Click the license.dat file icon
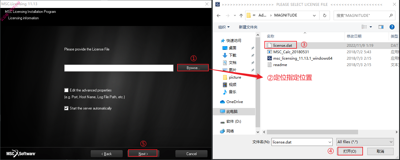Image resolution: width=400 pixels, height=160 pixels. (x=270, y=45)
